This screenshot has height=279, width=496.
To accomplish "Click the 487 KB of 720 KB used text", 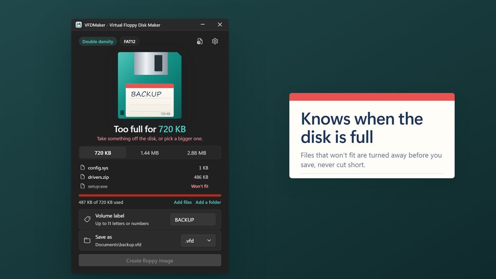I will (101, 202).
